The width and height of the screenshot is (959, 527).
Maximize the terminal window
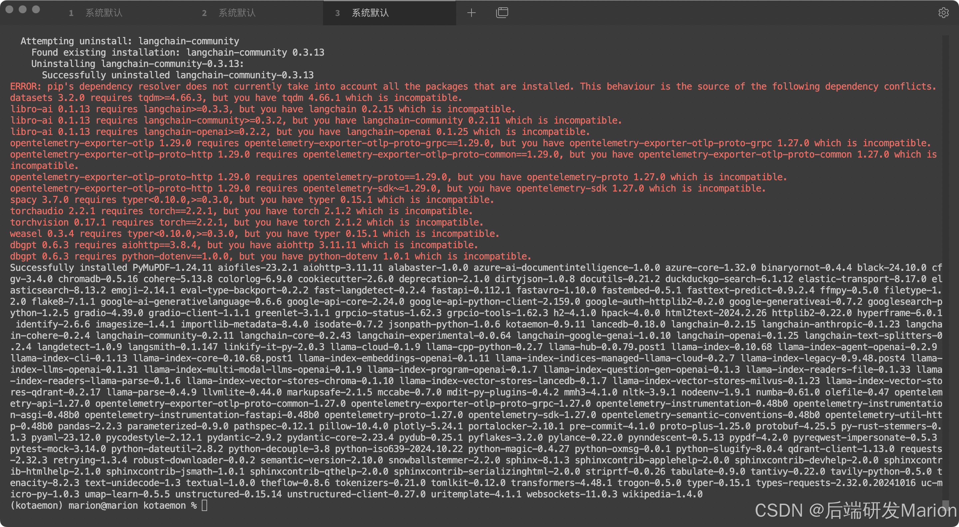click(x=36, y=9)
